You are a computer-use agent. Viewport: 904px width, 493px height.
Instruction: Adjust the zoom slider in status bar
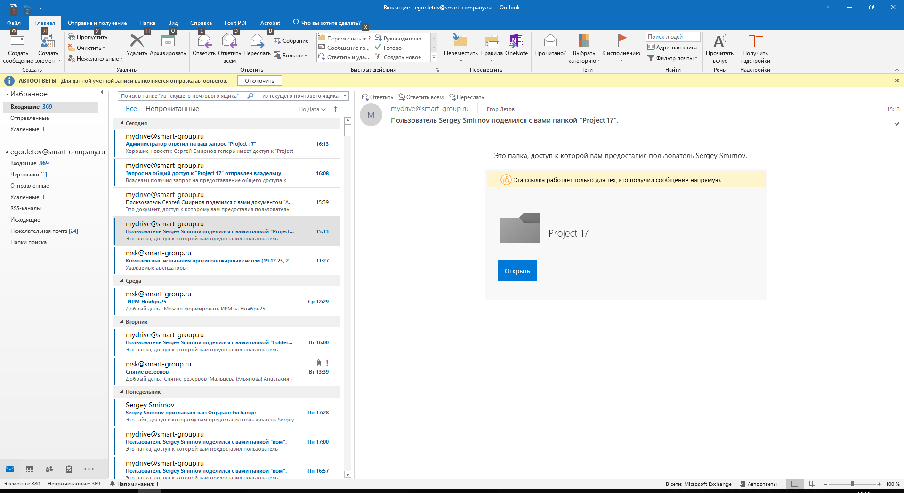coord(852,484)
